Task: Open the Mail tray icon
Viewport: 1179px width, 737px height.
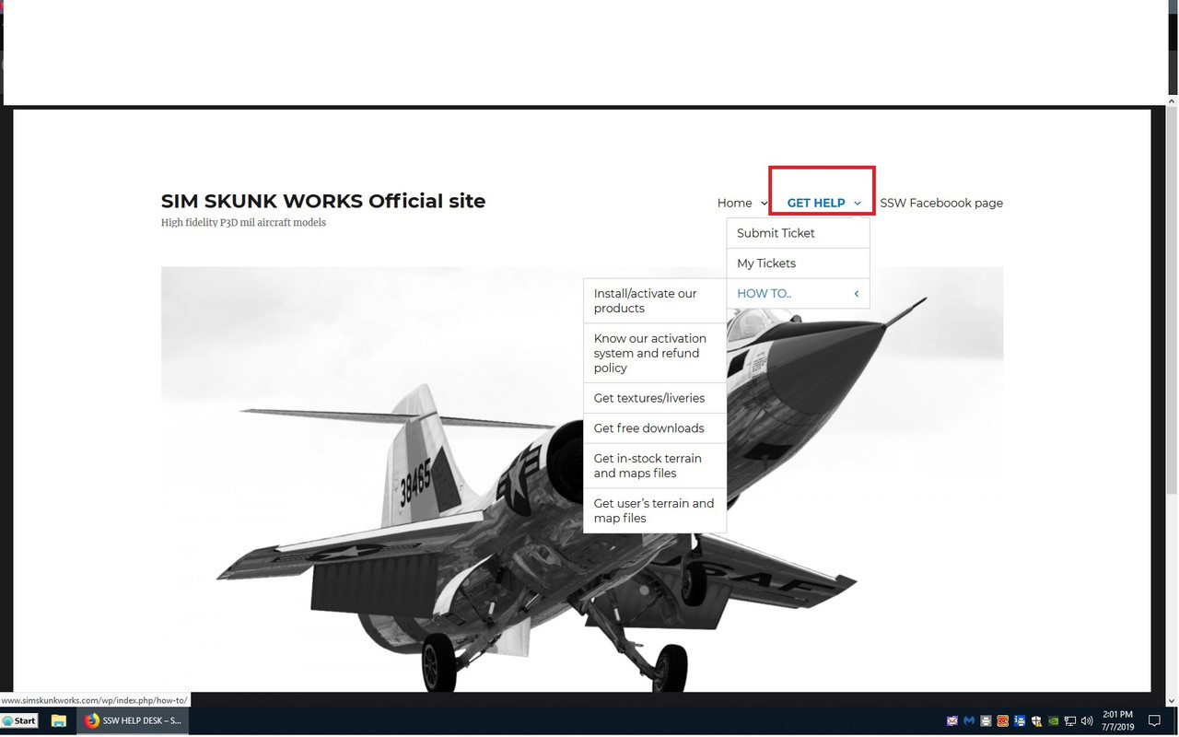Action: tap(952, 720)
